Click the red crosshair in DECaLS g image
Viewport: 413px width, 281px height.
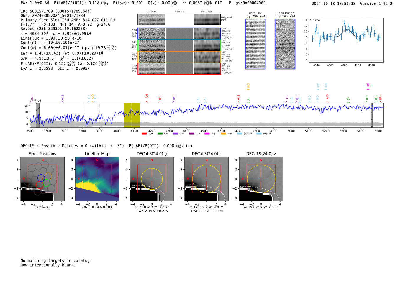point(152,179)
